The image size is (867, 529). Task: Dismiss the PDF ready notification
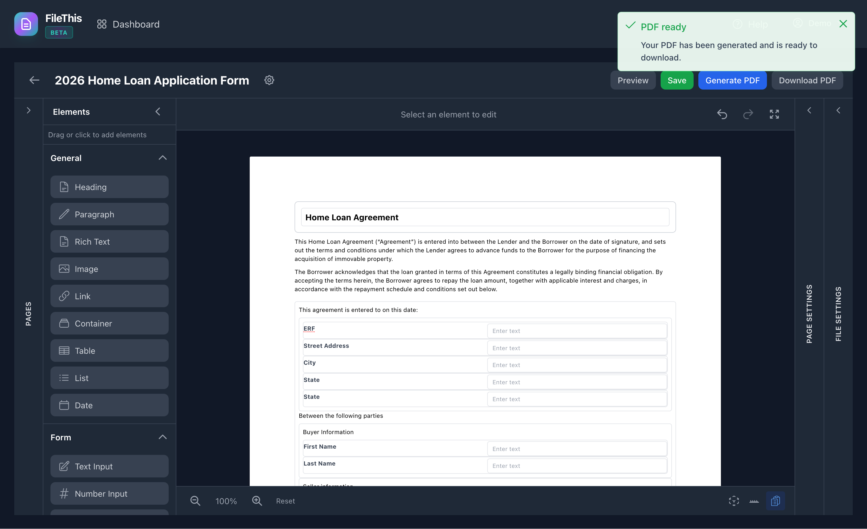click(x=843, y=24)
